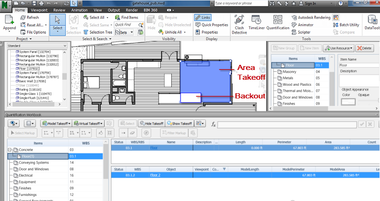The width and height of the screenshot is (380, 201).
Task: Open the Find Items window
Action: click(127, 17)
